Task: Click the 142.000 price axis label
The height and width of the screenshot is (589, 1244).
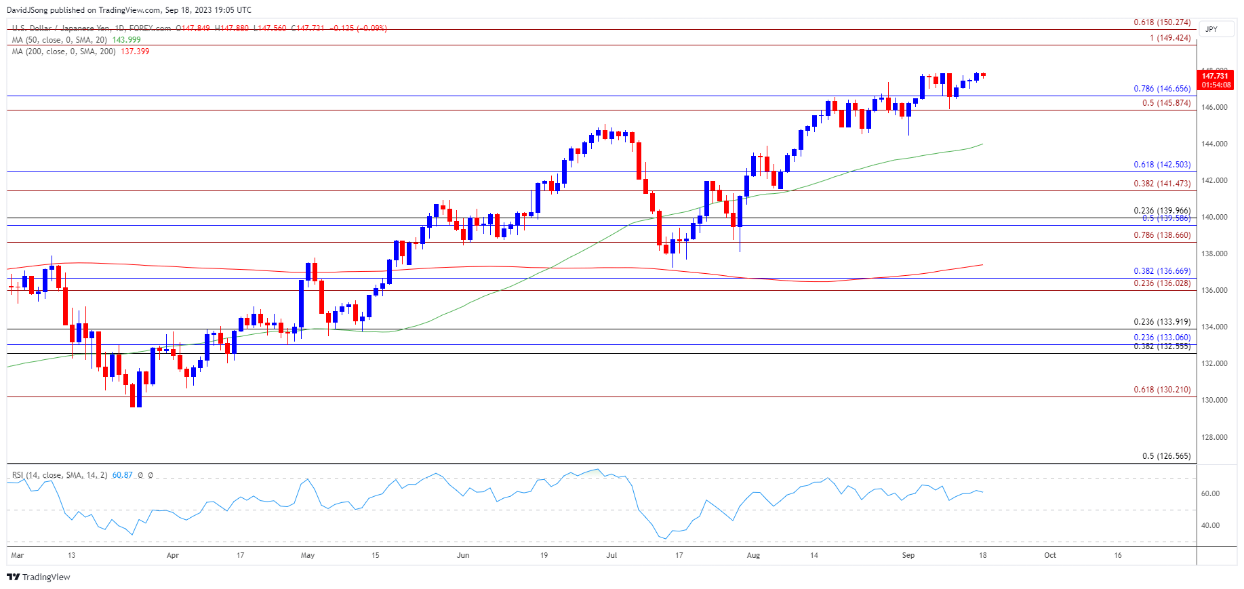Action: click(x=1214, y=180)
